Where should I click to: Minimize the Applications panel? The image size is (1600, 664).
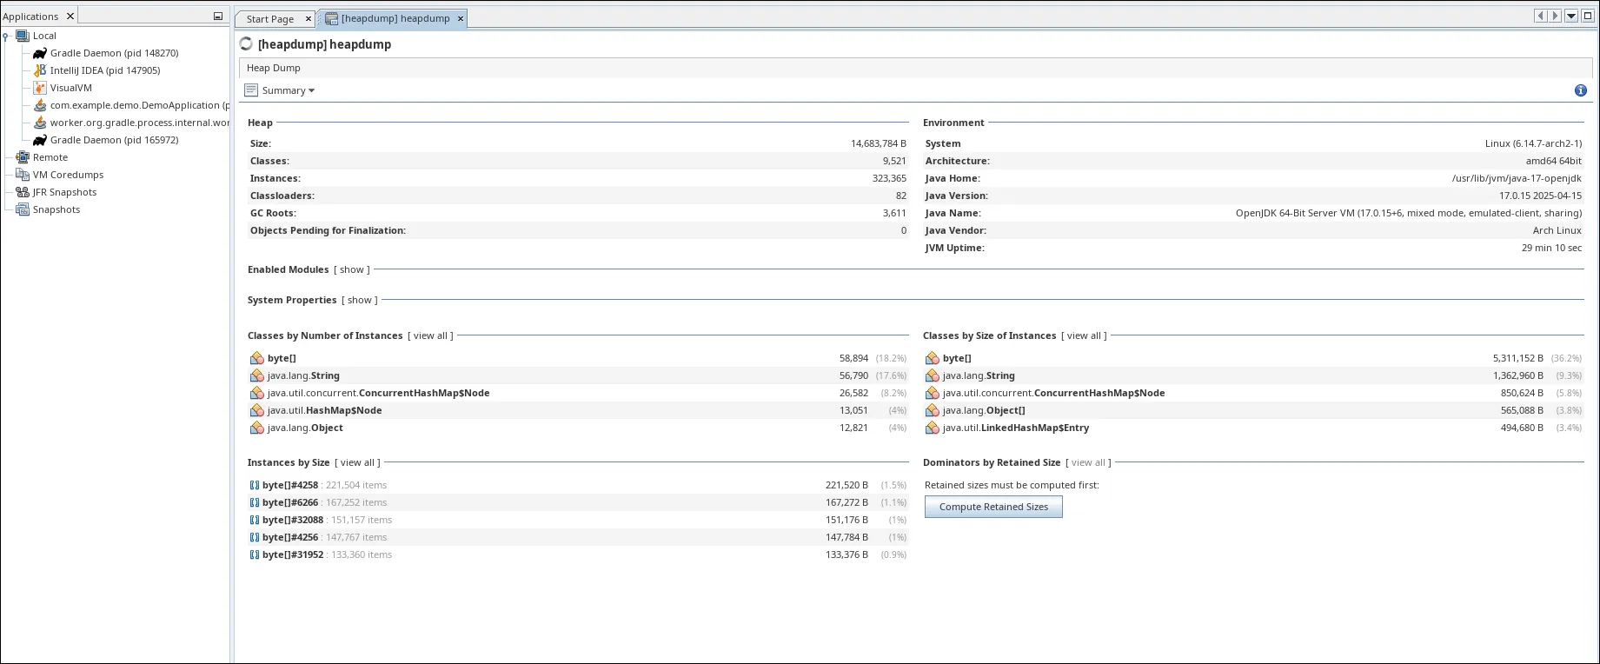point(218,17)
